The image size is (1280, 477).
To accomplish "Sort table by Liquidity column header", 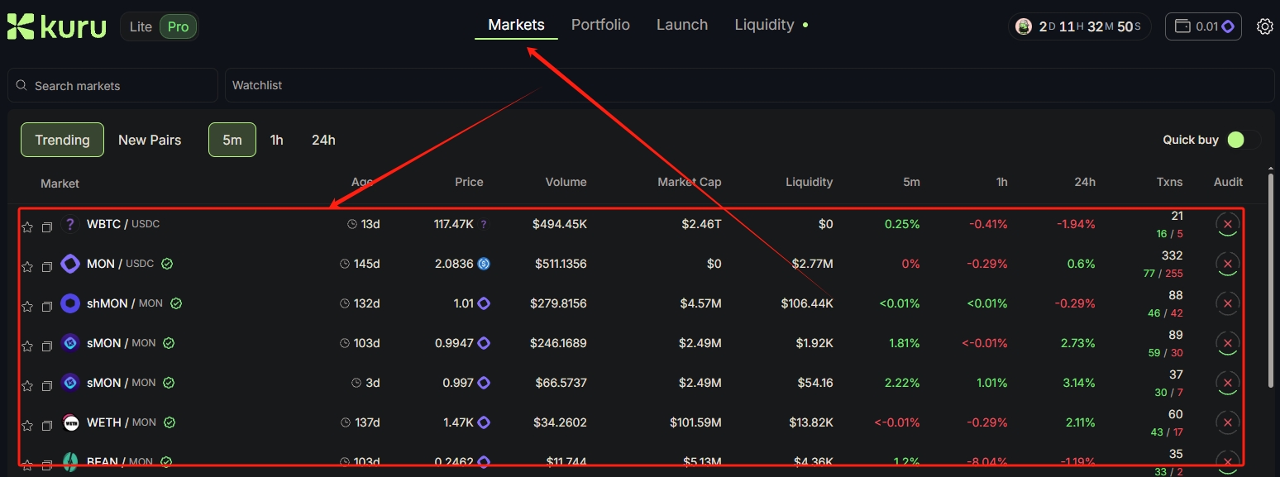I will point(809,182).
